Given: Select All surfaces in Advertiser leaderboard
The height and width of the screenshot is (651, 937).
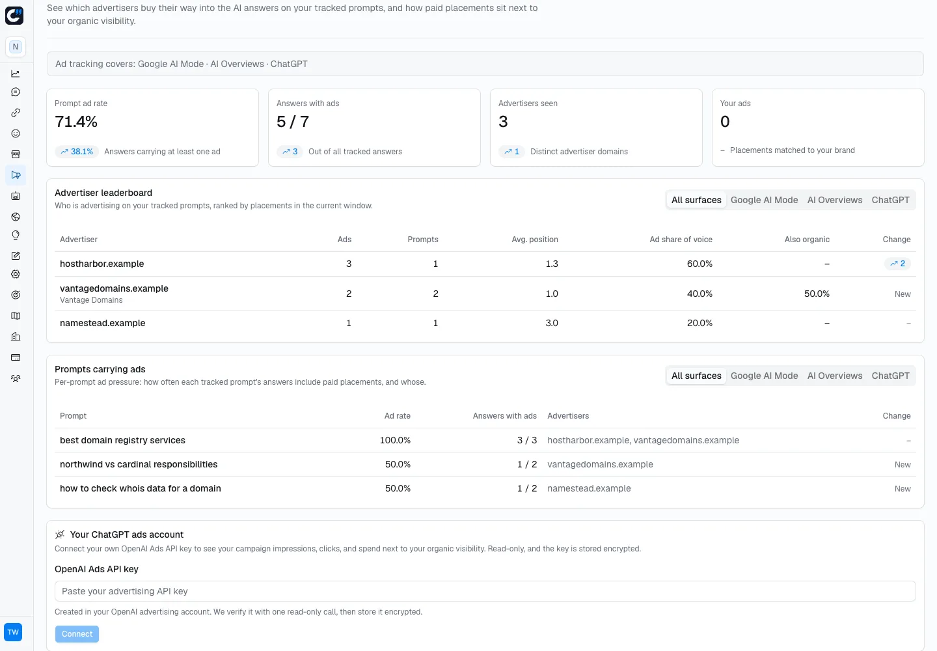Looking at the screenshot, I should (696, 200).
